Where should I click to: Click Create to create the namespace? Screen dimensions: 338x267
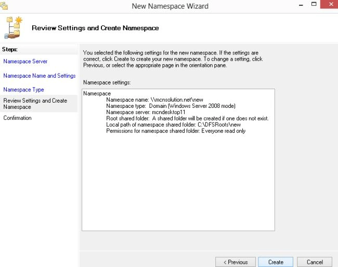pyautogui.click(x=276, y=262)
